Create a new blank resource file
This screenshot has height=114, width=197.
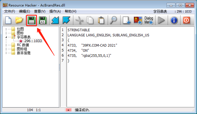(x=8, y=20)
